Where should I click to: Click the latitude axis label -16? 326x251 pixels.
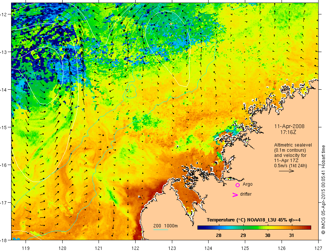tap(4, 165)
